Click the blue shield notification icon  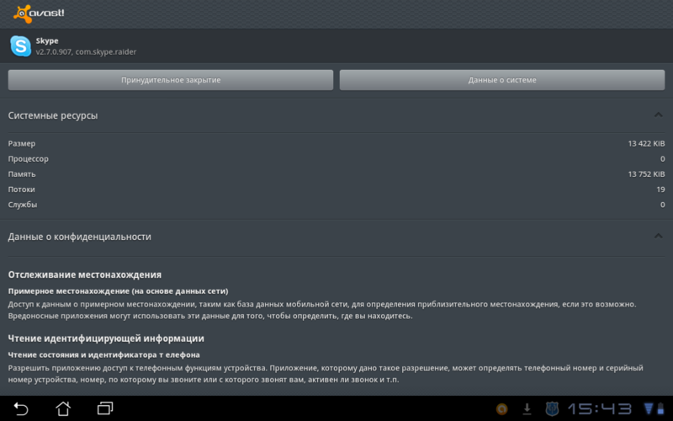click(x=552, y=409)
